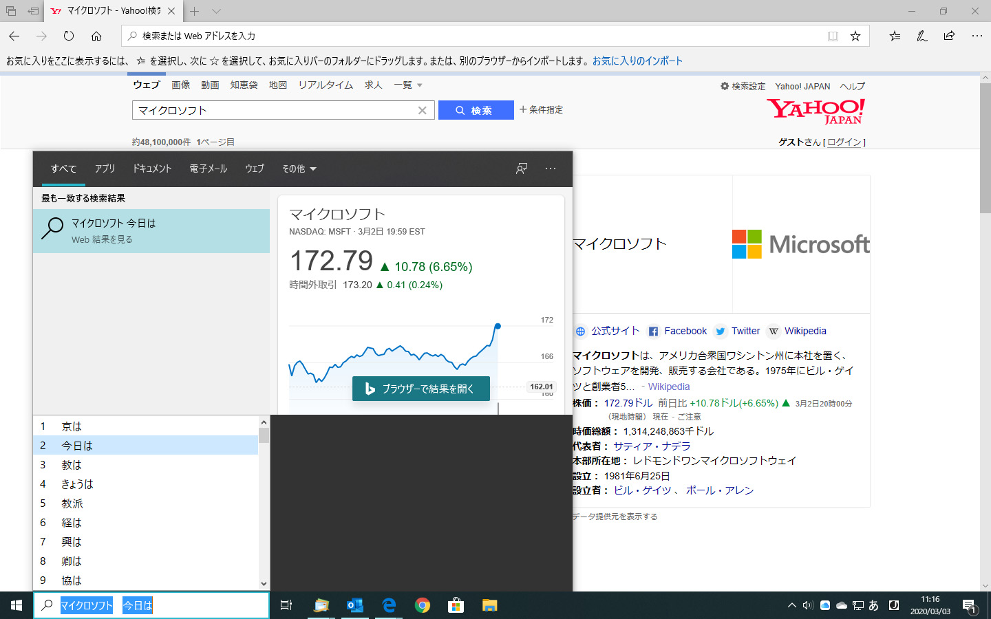Open a new browser tab

click(195, 11)
